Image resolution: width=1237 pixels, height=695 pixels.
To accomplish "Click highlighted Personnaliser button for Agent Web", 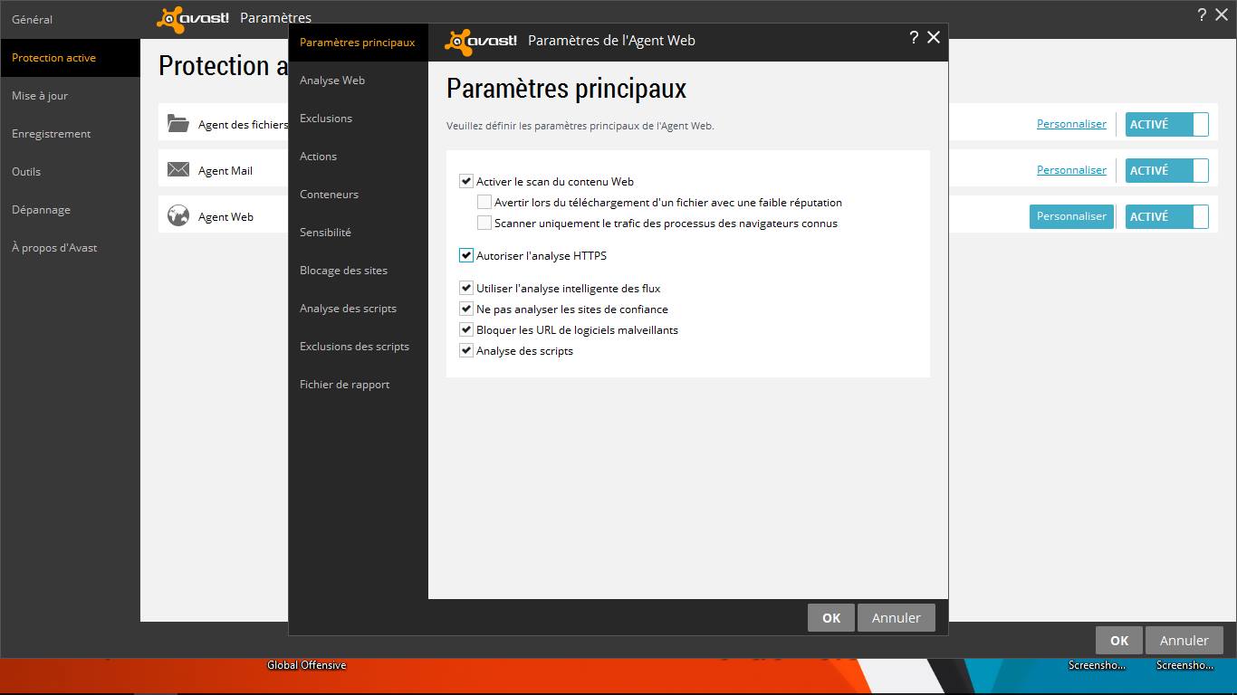I will tap(1071, 216).
